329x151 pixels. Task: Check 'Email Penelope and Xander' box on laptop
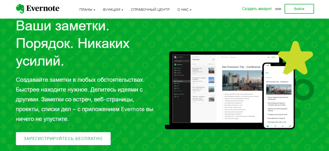(x=223, y=96)
